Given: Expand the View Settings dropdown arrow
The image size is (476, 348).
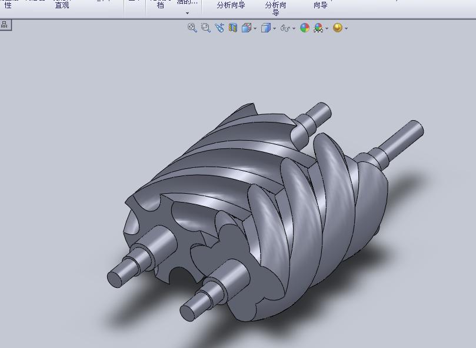Looking at the screenshot, I should click(x=347, y=28).
